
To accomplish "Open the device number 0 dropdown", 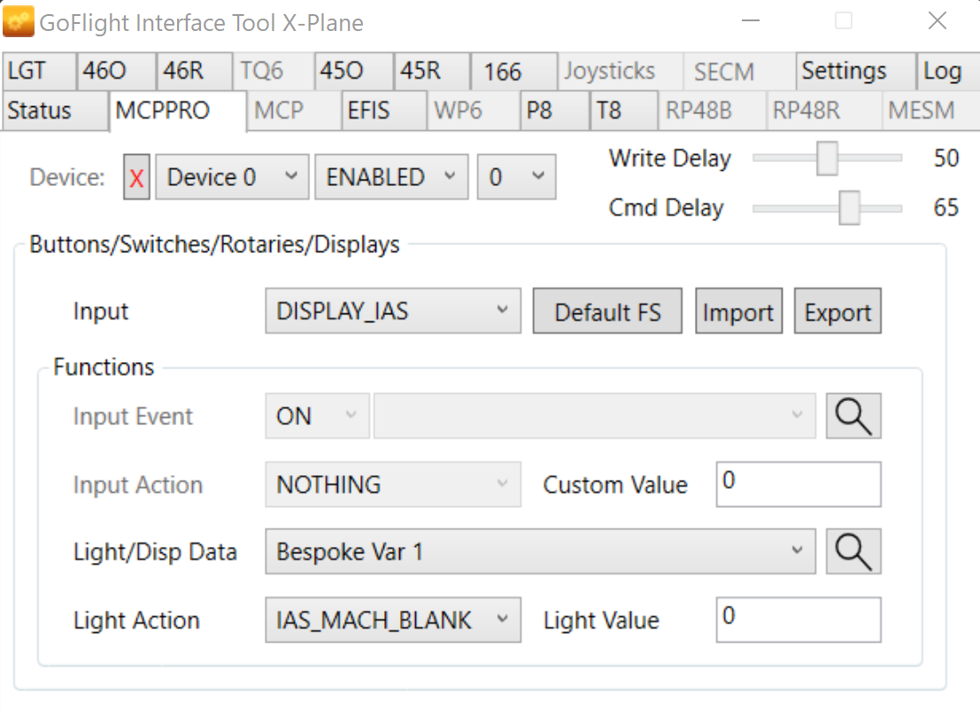I will pos(516,177).
